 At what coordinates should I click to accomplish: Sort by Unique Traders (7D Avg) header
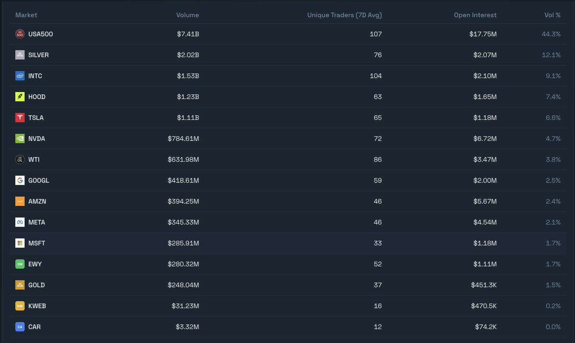point(344,15)
